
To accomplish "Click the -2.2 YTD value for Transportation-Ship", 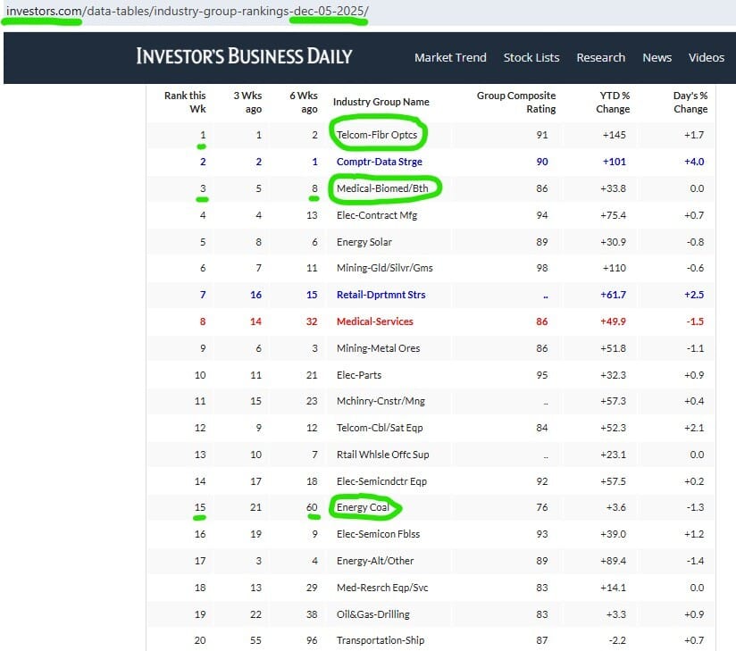I will 616,640.
